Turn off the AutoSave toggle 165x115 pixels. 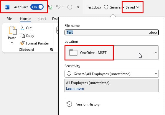(x=37, y=7)
